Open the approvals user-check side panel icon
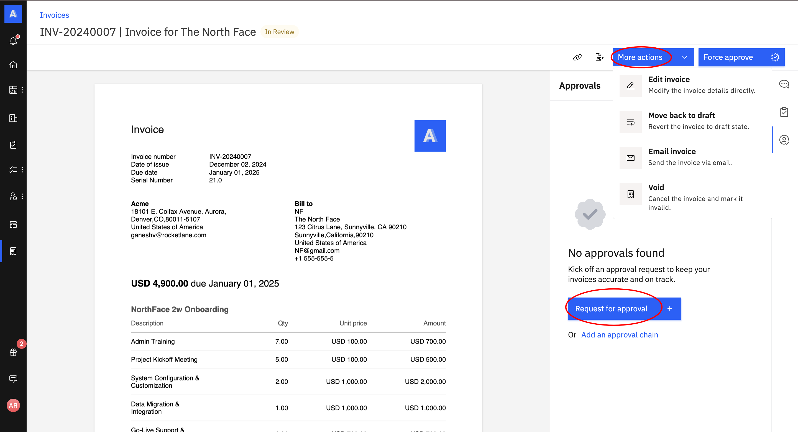798x432 pixels. point(784,140)
